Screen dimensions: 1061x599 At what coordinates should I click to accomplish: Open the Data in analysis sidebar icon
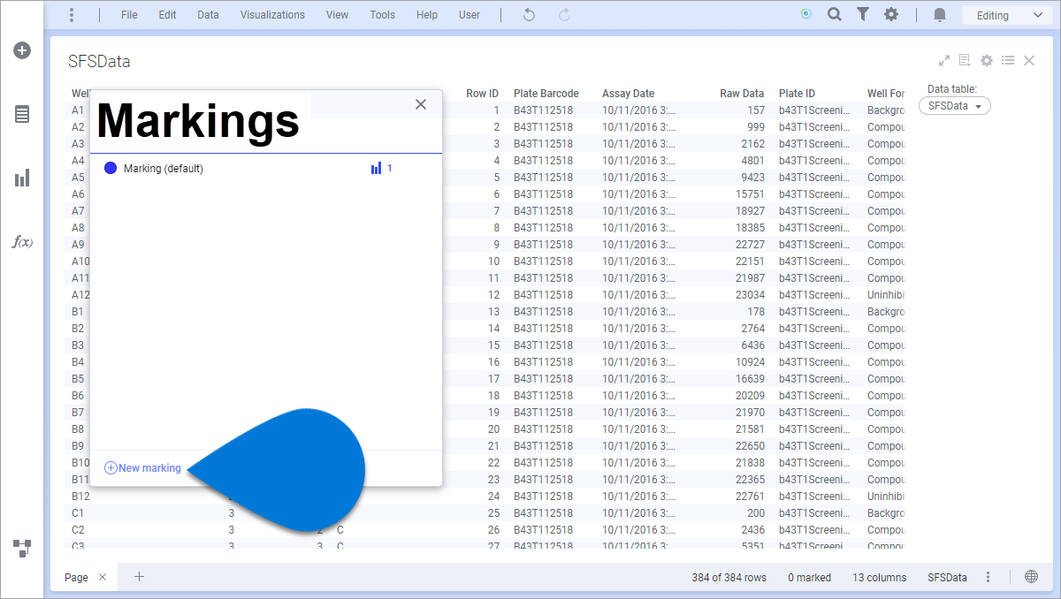tap(22, 114)
